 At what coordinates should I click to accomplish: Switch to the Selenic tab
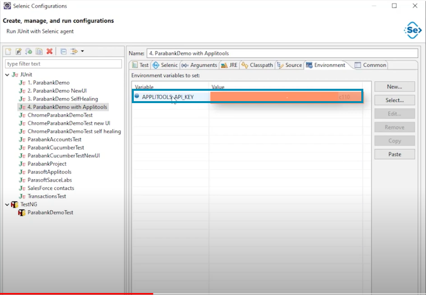pyautogui.click(x=165, y=65)
